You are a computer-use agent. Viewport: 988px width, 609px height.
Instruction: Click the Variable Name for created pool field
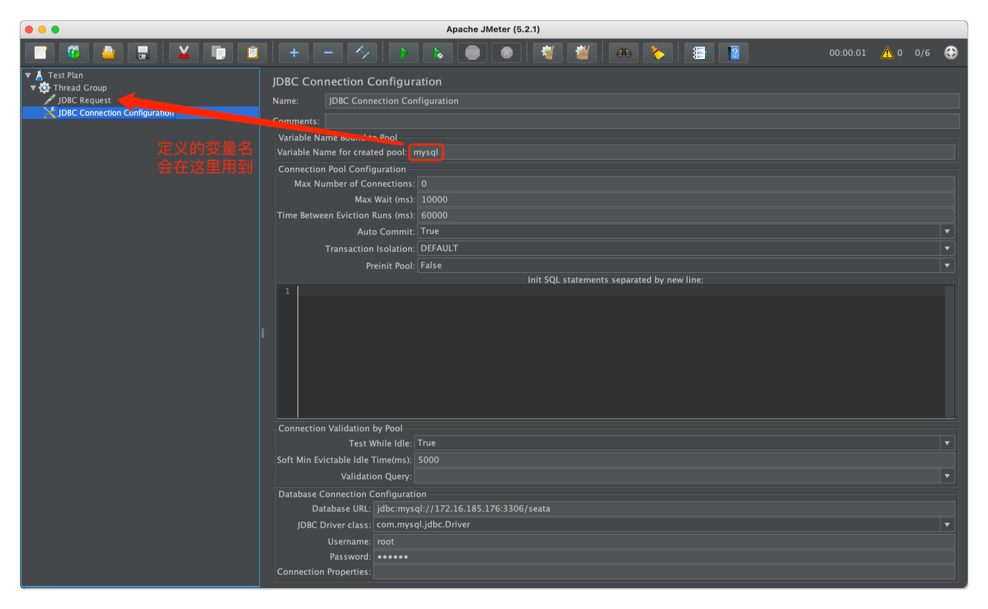tap(681, 152)
